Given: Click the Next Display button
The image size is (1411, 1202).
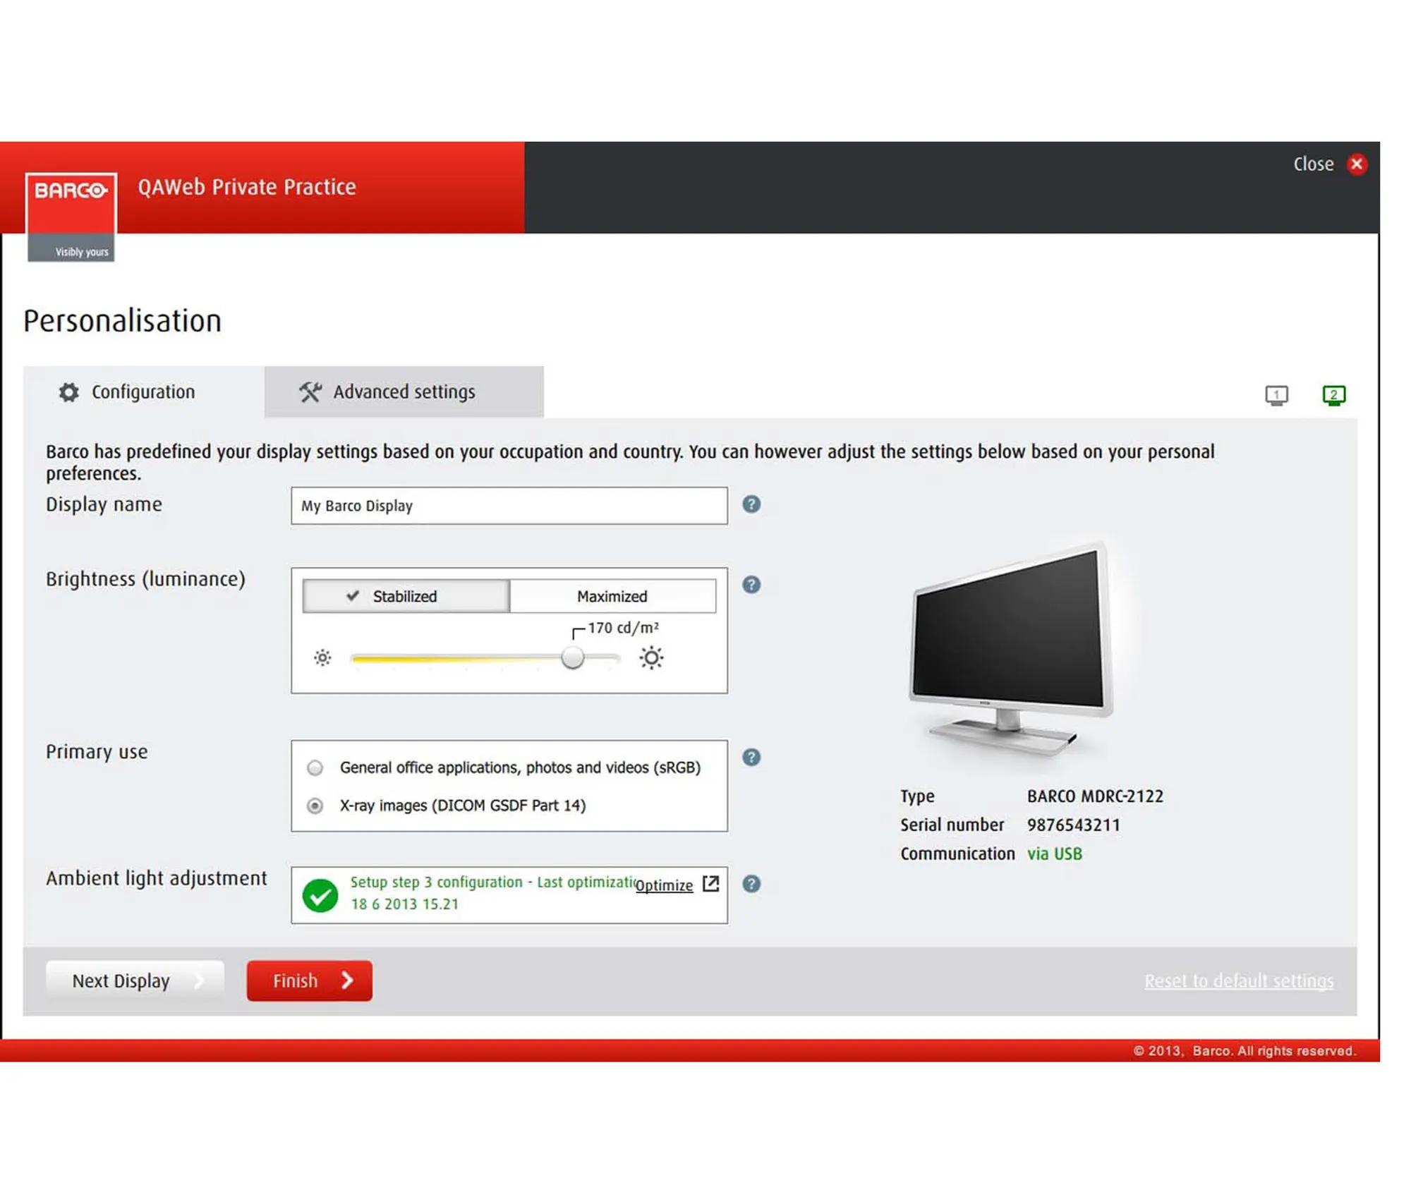Looking at the screenshot, I should [x=135, y=981].
